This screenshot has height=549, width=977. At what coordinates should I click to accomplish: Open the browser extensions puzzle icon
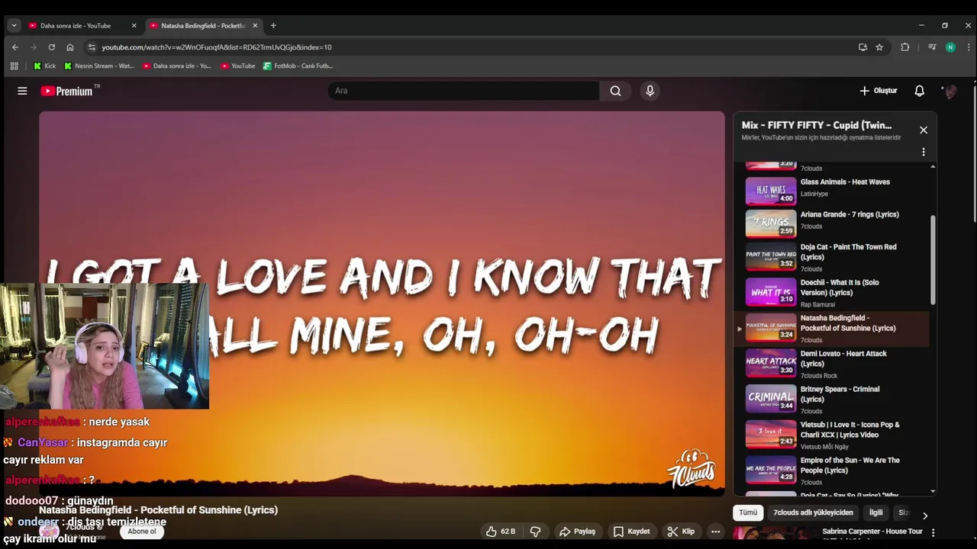(904, 47)
